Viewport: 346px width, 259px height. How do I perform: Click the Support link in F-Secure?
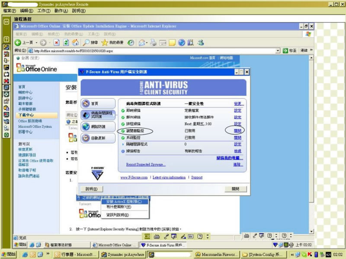click(x=197, y=177)
